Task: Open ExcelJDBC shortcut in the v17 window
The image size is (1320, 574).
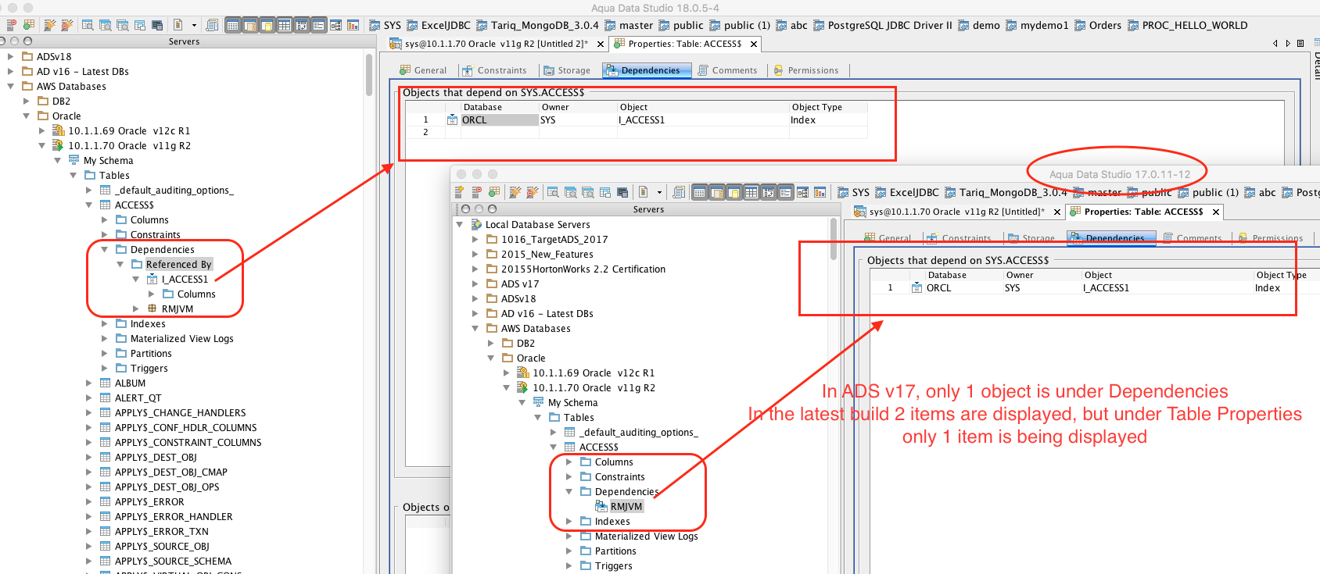Action: click(907, 193)
